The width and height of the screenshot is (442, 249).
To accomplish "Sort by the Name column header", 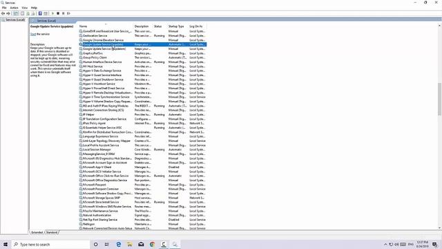I will (106, 26).
